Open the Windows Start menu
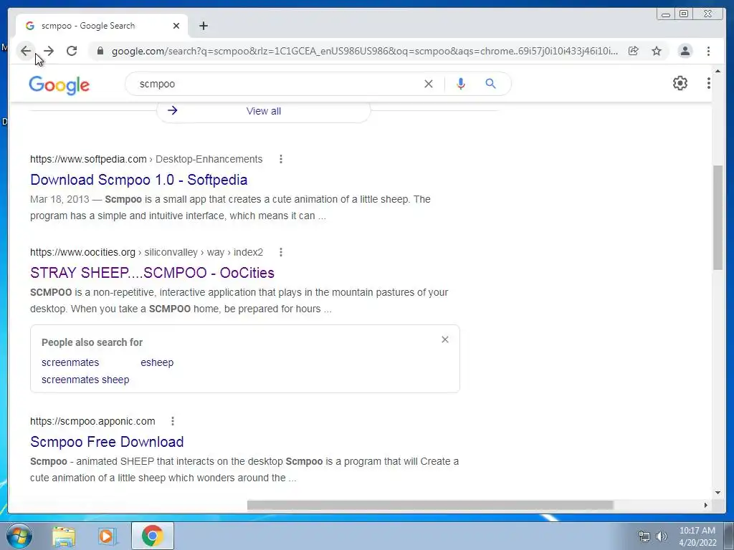 click(19, 536)
